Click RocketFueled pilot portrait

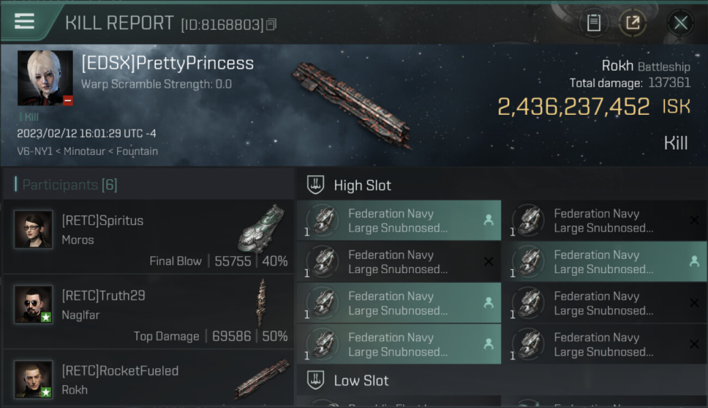click(x=34, y=379)
